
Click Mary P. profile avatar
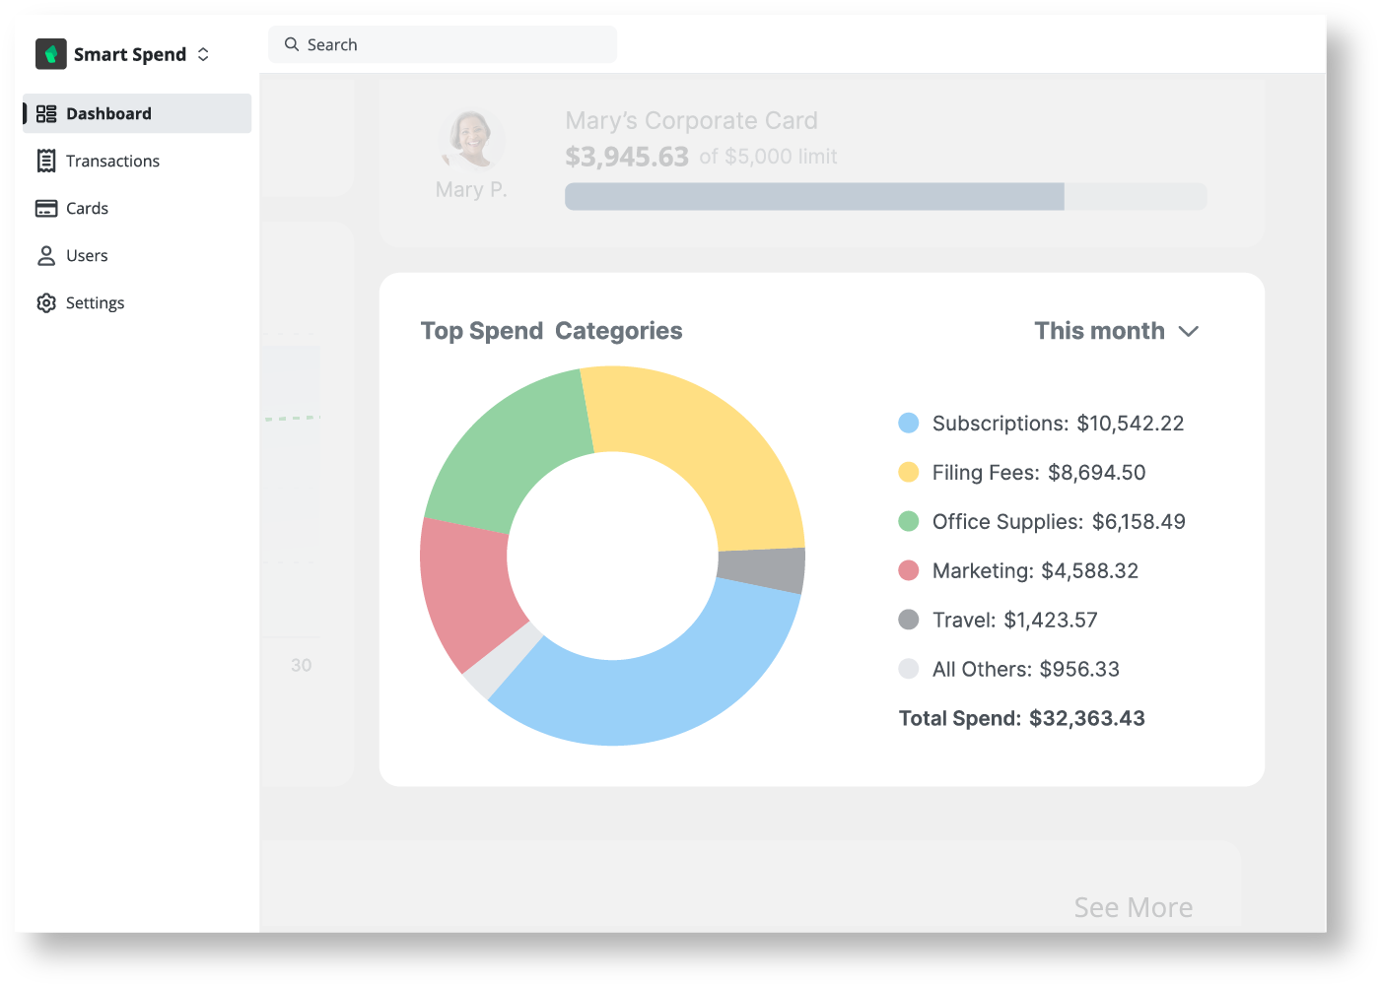coord(472,140)
